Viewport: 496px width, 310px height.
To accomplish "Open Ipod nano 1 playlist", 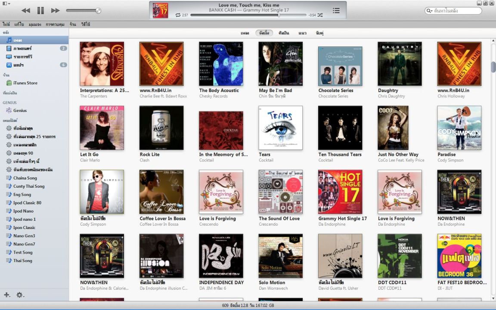I will point(34,219).
